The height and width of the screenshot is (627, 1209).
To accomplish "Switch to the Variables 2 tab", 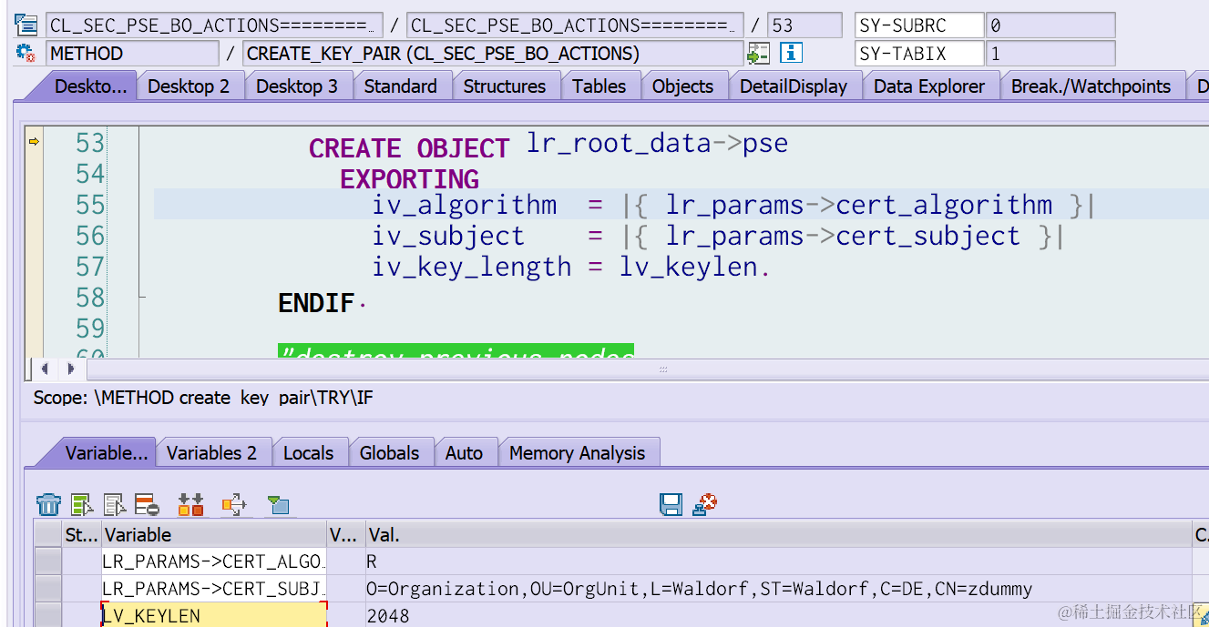I will click(x=211, y=453).
